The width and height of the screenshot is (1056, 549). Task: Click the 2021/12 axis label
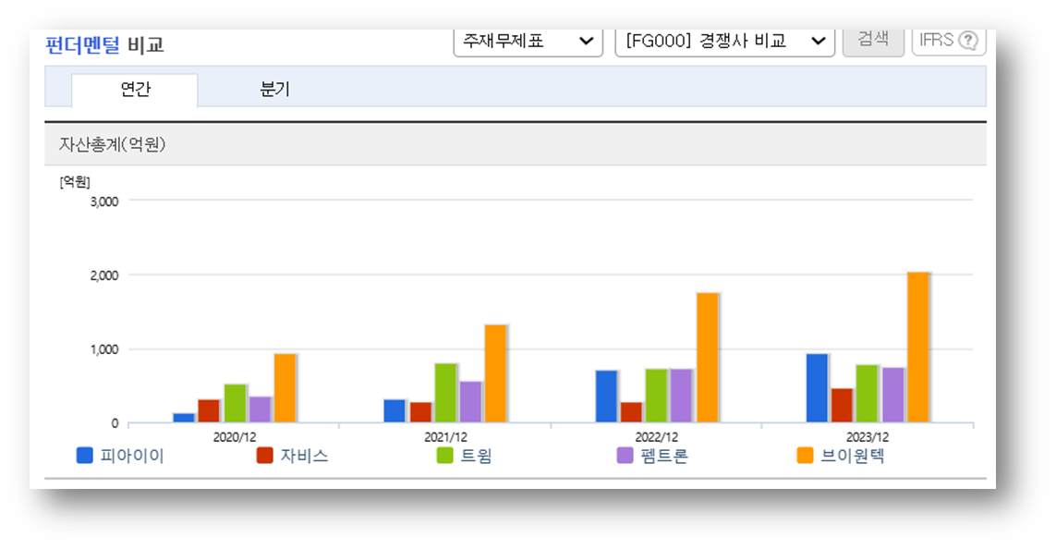(x=445, y=437)
